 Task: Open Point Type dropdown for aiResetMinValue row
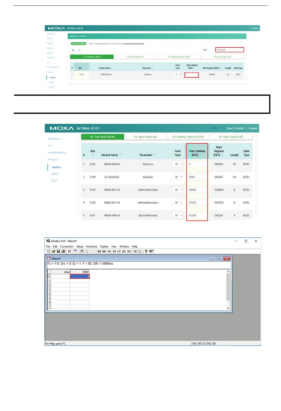tap(178, 190)
